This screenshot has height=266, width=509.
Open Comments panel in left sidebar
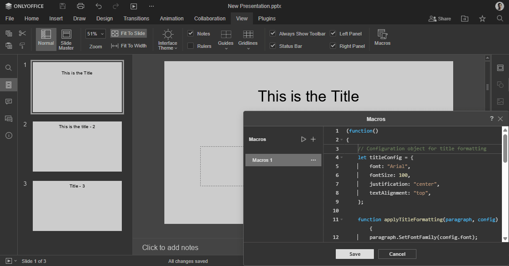(x=9, y=102)
